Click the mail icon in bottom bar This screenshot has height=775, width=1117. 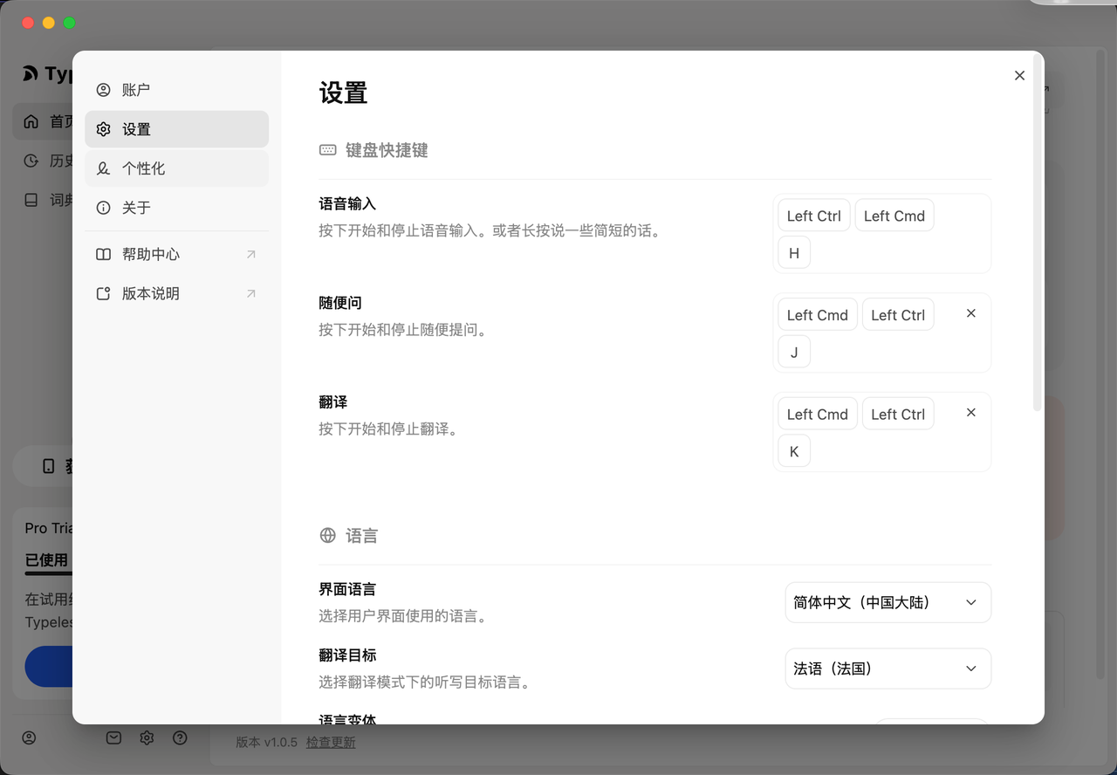[113, 738]
